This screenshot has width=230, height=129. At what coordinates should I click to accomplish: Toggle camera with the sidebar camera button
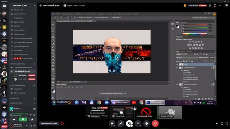pos(14,119)
